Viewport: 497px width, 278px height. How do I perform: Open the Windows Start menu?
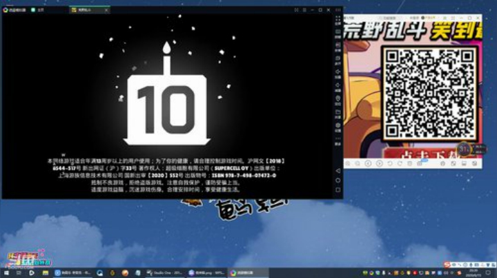[6, 273]
